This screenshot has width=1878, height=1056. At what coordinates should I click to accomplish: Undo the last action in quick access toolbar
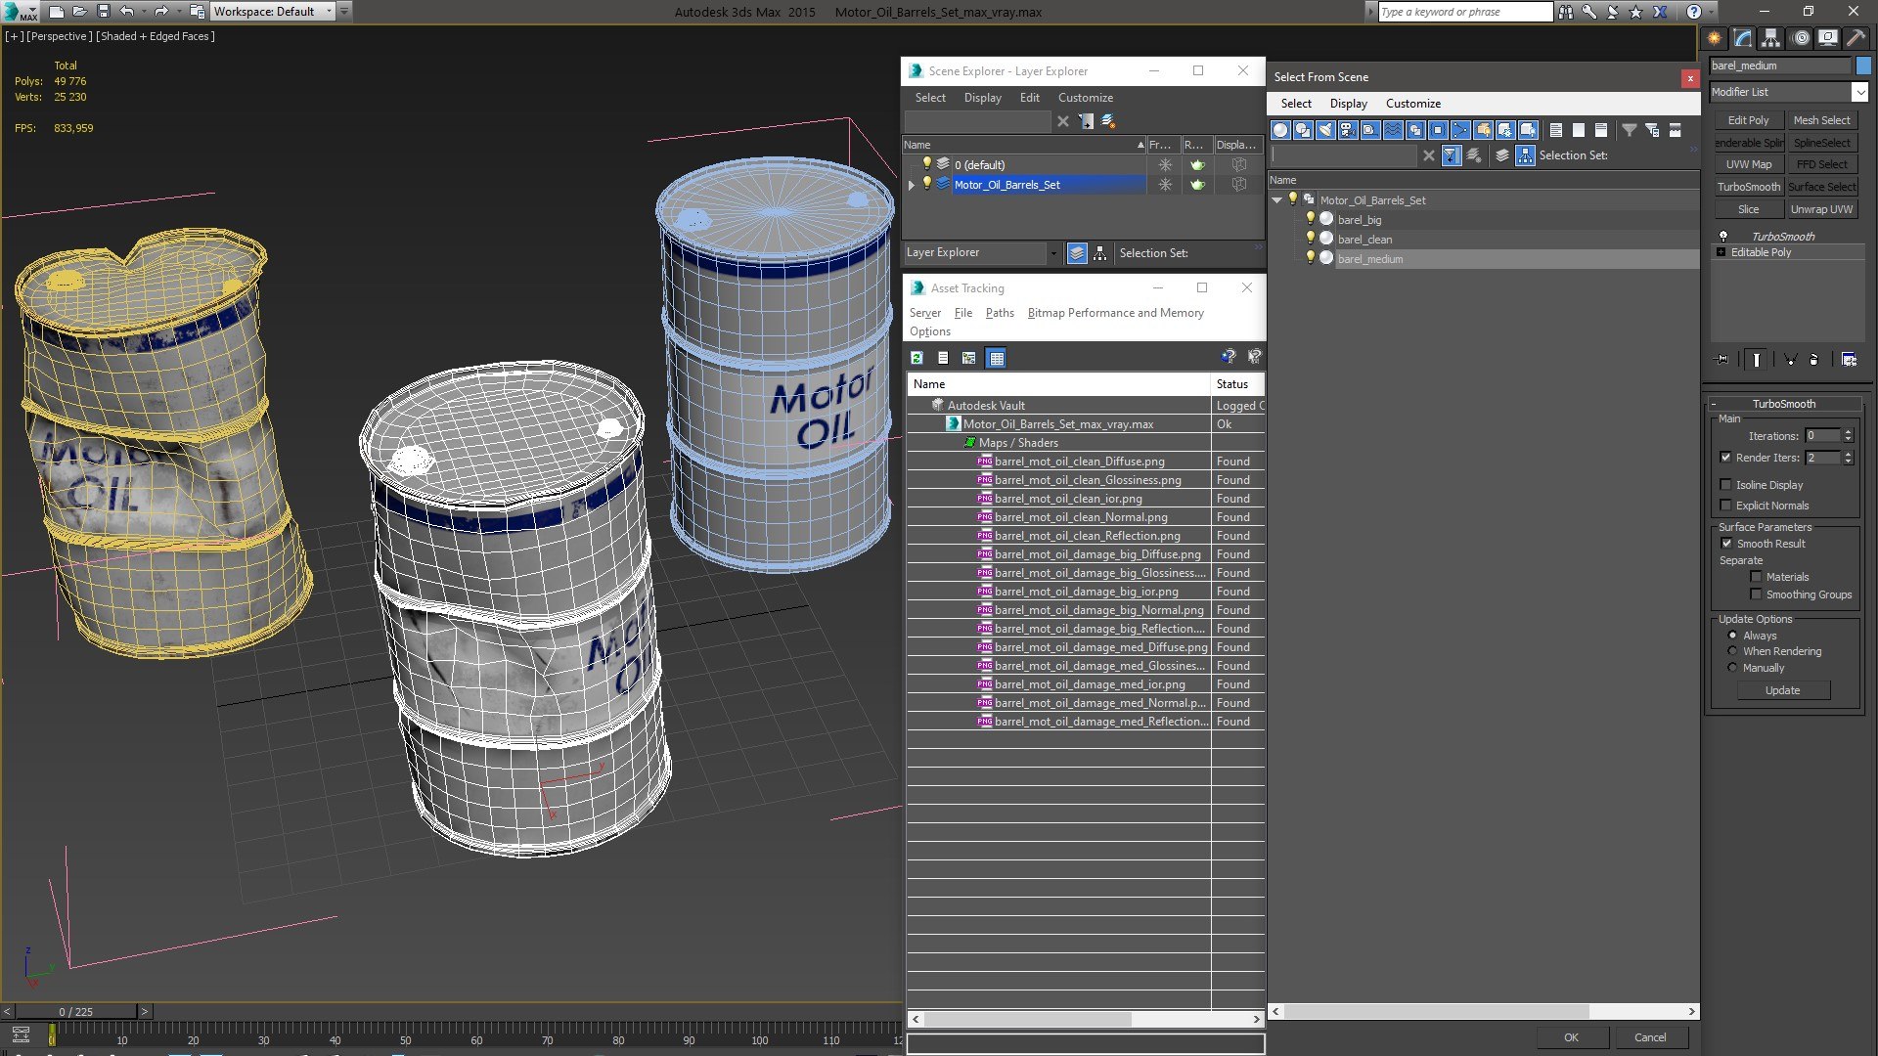point(127,12)
